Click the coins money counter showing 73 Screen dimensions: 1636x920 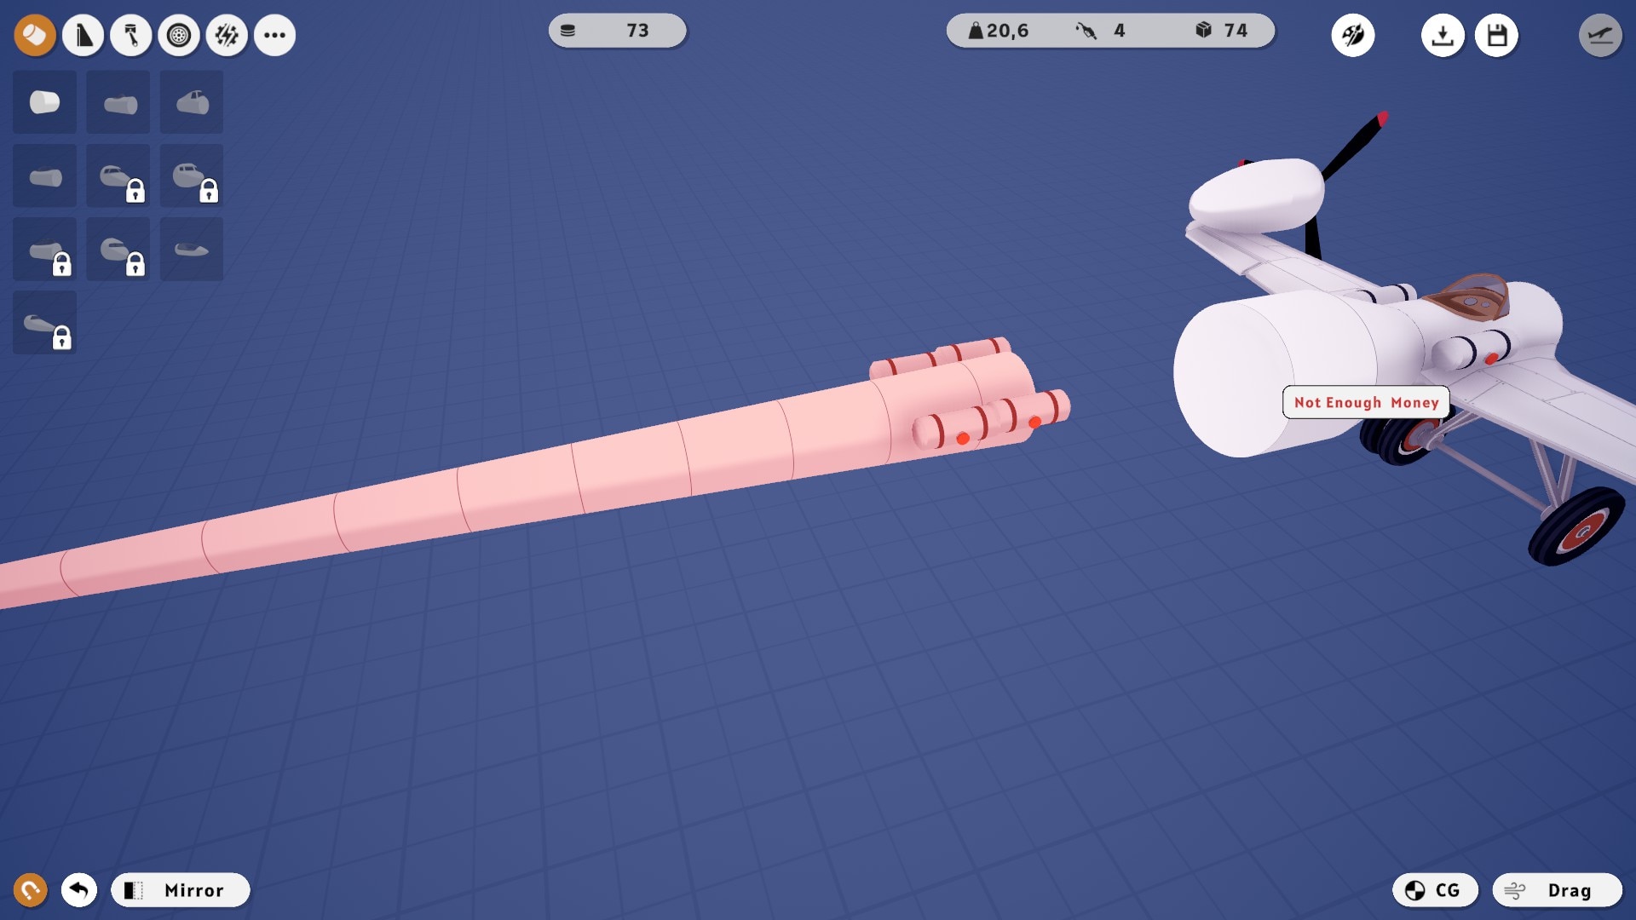[x=617, y=31]
